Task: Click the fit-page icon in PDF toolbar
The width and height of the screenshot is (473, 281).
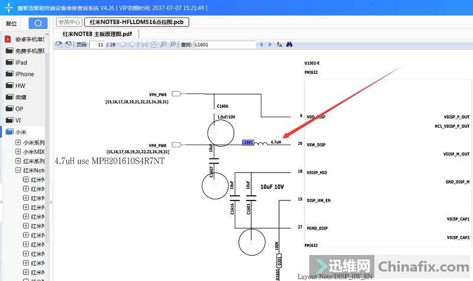Action: 154,44
